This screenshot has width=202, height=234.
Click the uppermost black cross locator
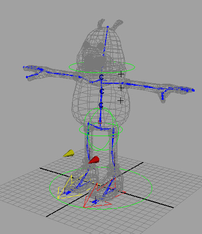(121, 74)
